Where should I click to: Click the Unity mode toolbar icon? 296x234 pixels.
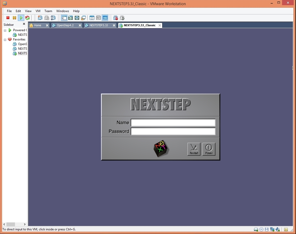click(83, 18)
